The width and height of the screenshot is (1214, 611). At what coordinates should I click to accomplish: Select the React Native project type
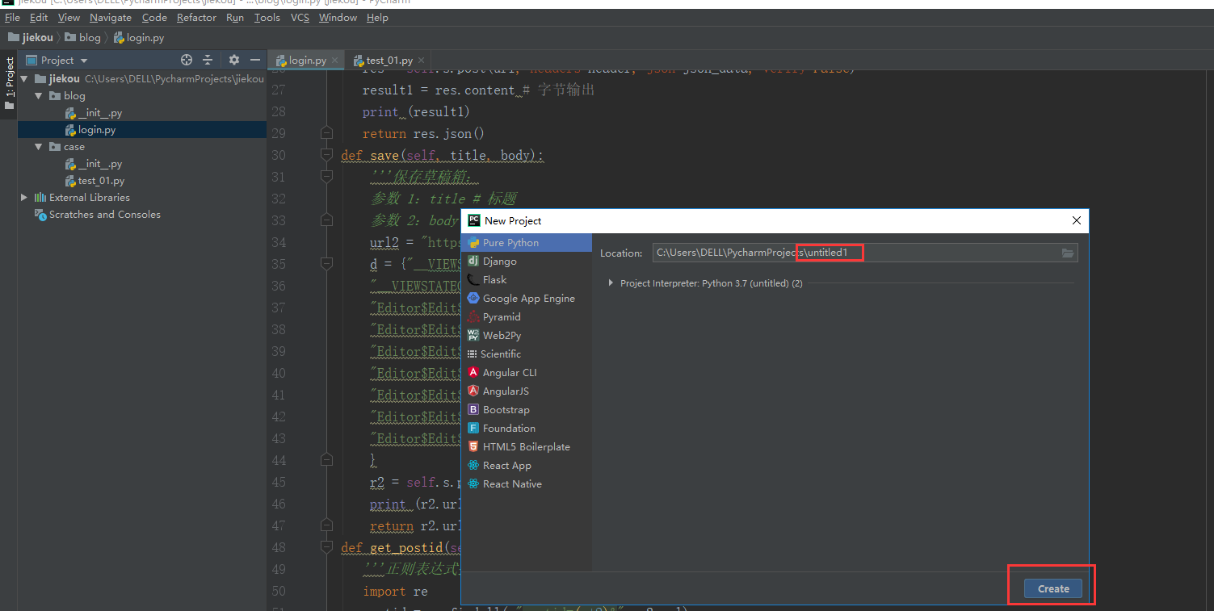point(526,483)
